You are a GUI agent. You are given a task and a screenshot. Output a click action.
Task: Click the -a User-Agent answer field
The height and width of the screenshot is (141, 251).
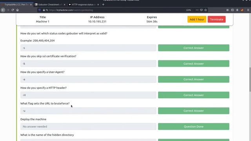pos(88,79)
